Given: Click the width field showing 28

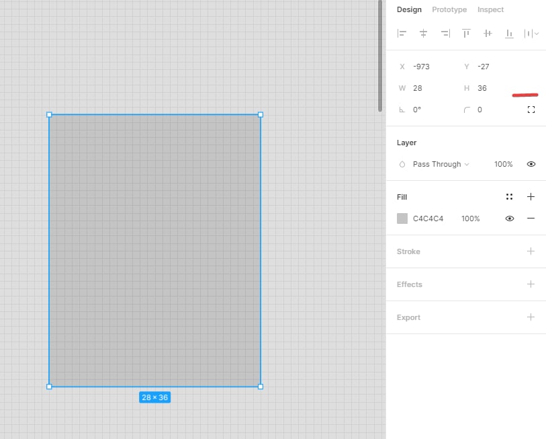Looking at the screenshot, I should [428, 88].
